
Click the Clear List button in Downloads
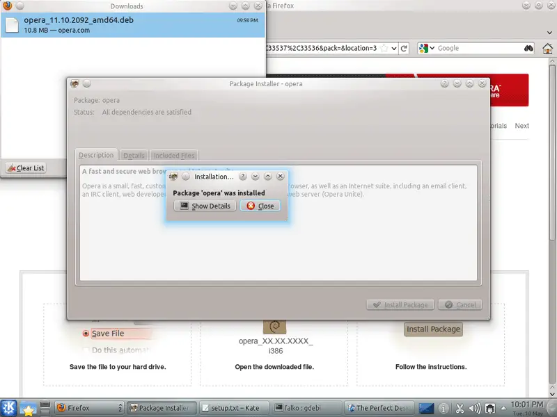(26, 167)
